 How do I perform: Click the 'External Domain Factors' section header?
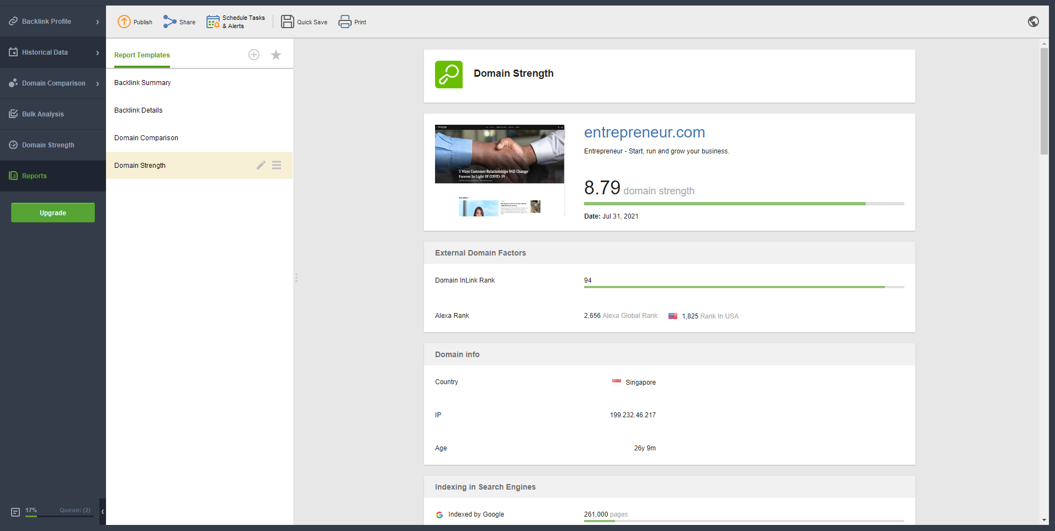click(x=480, y=253)
